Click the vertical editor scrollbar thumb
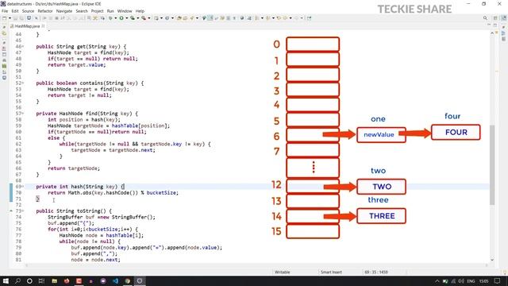The width and height of the screenshot is (508, 286). click(x=492, y=164)
